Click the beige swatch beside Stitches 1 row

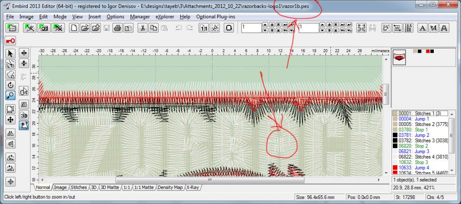coord(395,113)
